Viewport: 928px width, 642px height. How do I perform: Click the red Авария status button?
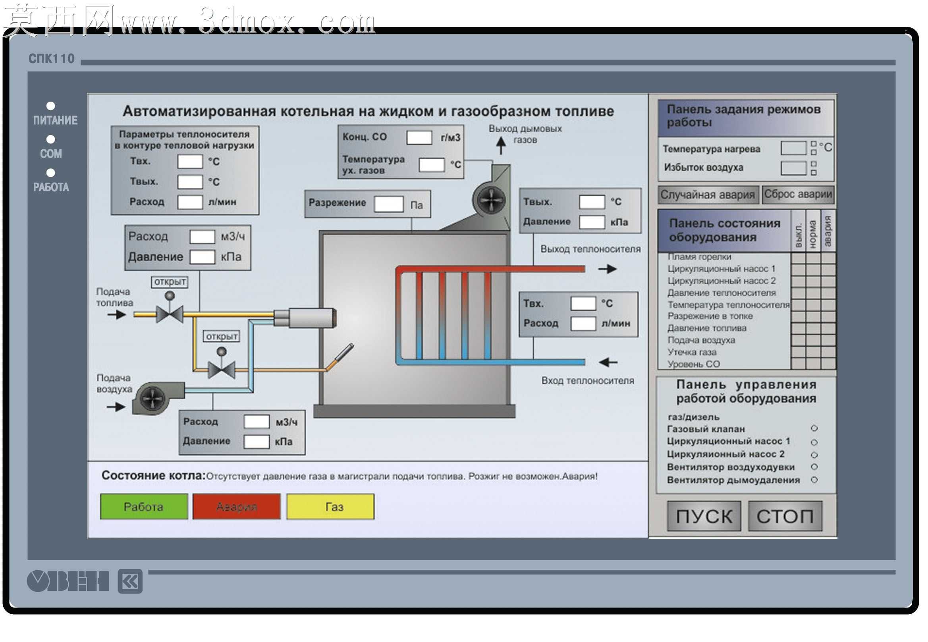(237, 507)
